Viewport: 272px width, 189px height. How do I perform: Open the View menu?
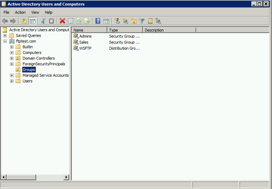(35, 12)
